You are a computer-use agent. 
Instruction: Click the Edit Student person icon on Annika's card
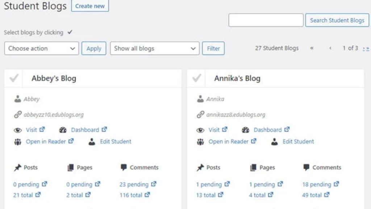coord(275,142)
